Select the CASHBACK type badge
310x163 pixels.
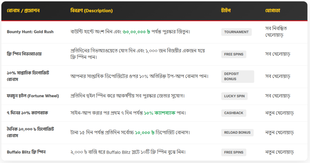233,113
